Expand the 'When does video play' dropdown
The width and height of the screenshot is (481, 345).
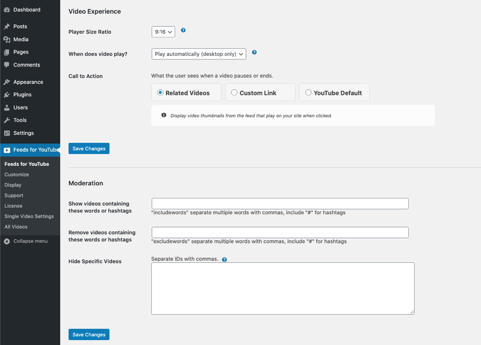[198, 54]
